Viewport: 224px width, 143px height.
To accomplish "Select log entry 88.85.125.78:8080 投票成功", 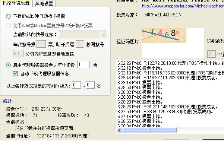I will [x=165, y=112].
